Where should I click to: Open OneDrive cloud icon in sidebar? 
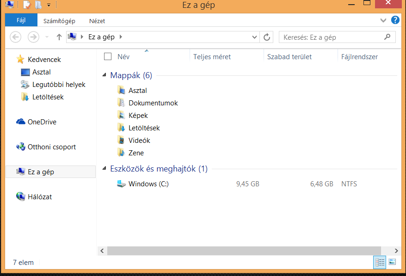[x=21, y=122]
